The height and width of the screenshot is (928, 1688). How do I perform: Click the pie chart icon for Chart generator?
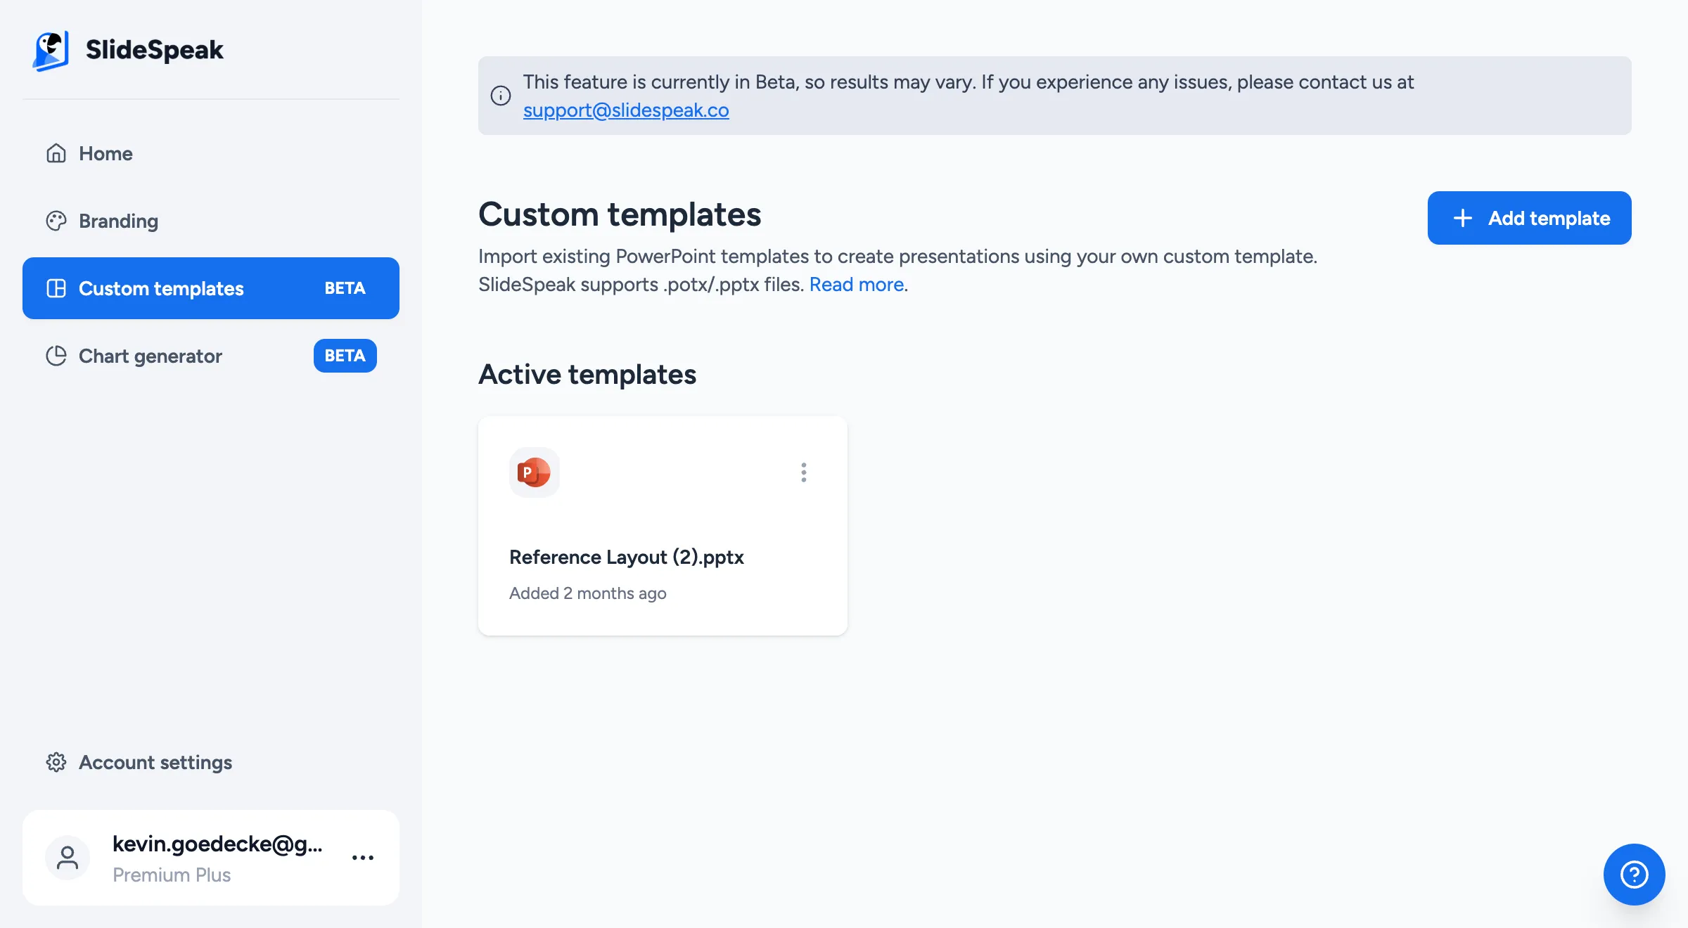pos(56,356)
